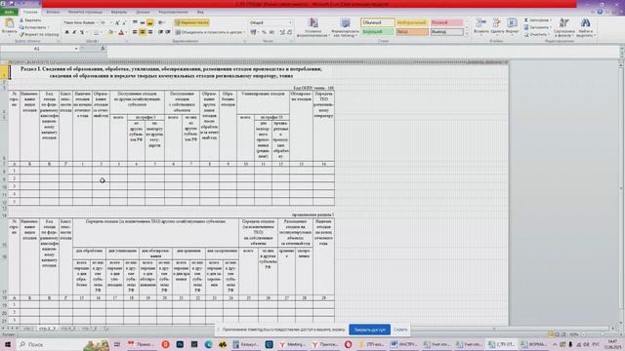The height and width of the screenshot is (351, 625).
Task: Apply percent style format
Action: [x=264, y=32]
